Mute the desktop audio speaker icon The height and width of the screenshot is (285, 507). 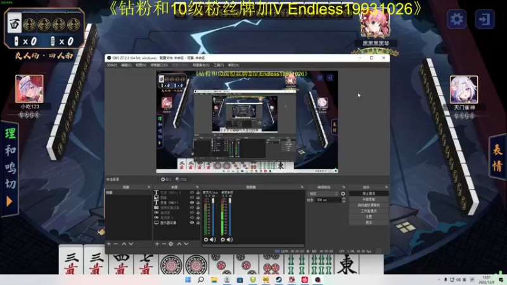point(229,239)
